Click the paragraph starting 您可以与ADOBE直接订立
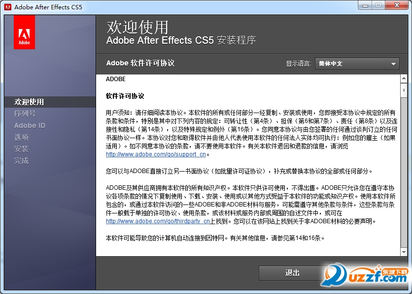The width and height of the screenshot is (412, 294). [239, 172]
